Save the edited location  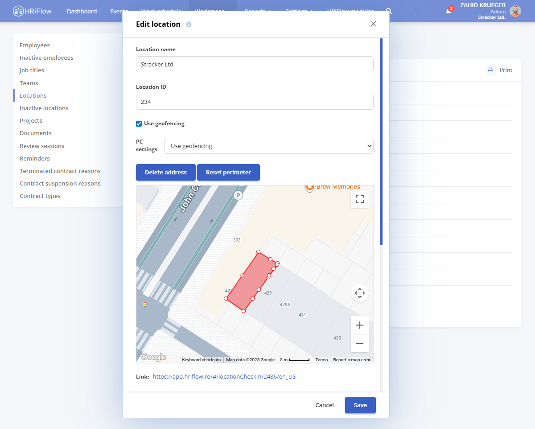pyautogui.click(x=360, y=405)
